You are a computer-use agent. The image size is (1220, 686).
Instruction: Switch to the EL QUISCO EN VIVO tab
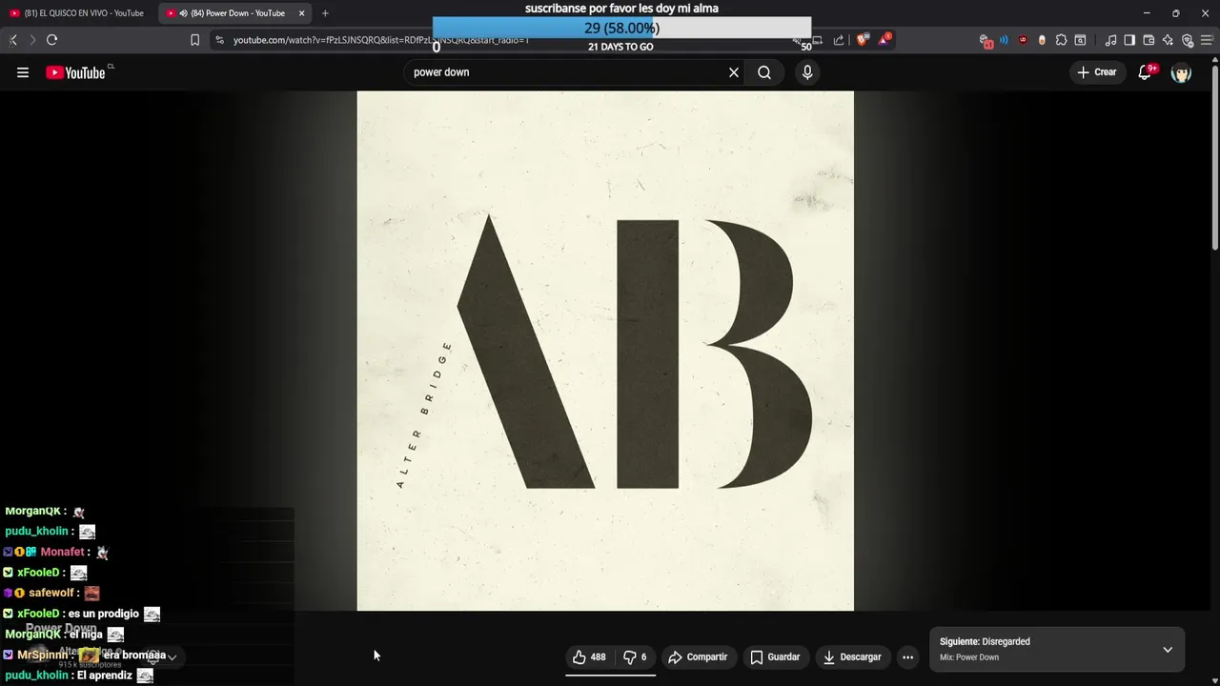[76, 13]
